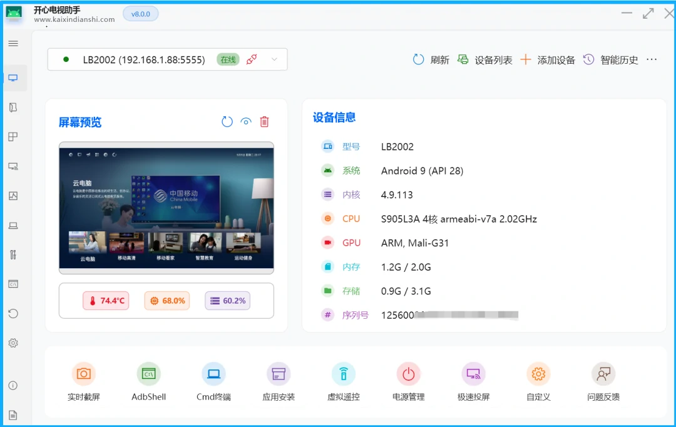Open the 实时截屏 screenshot tool
The image size is (676, 427).
pos(83,382)
